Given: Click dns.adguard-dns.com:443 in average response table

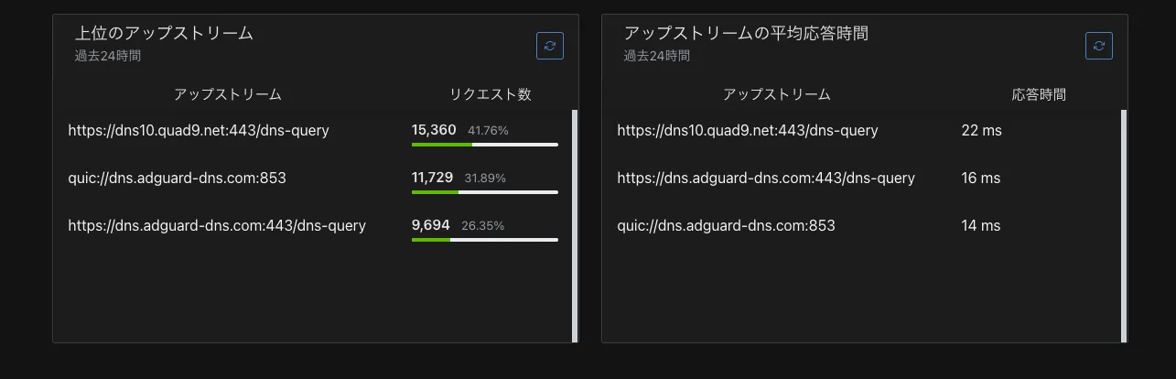Looking at the screenshot, I should [x=766, y=179].
